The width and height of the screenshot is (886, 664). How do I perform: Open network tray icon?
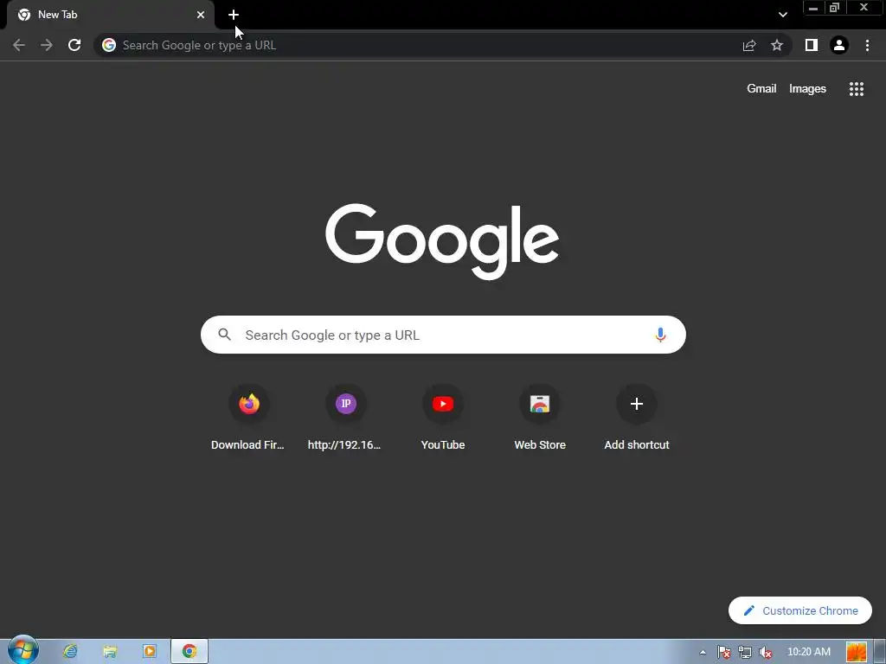pos(745,652)
